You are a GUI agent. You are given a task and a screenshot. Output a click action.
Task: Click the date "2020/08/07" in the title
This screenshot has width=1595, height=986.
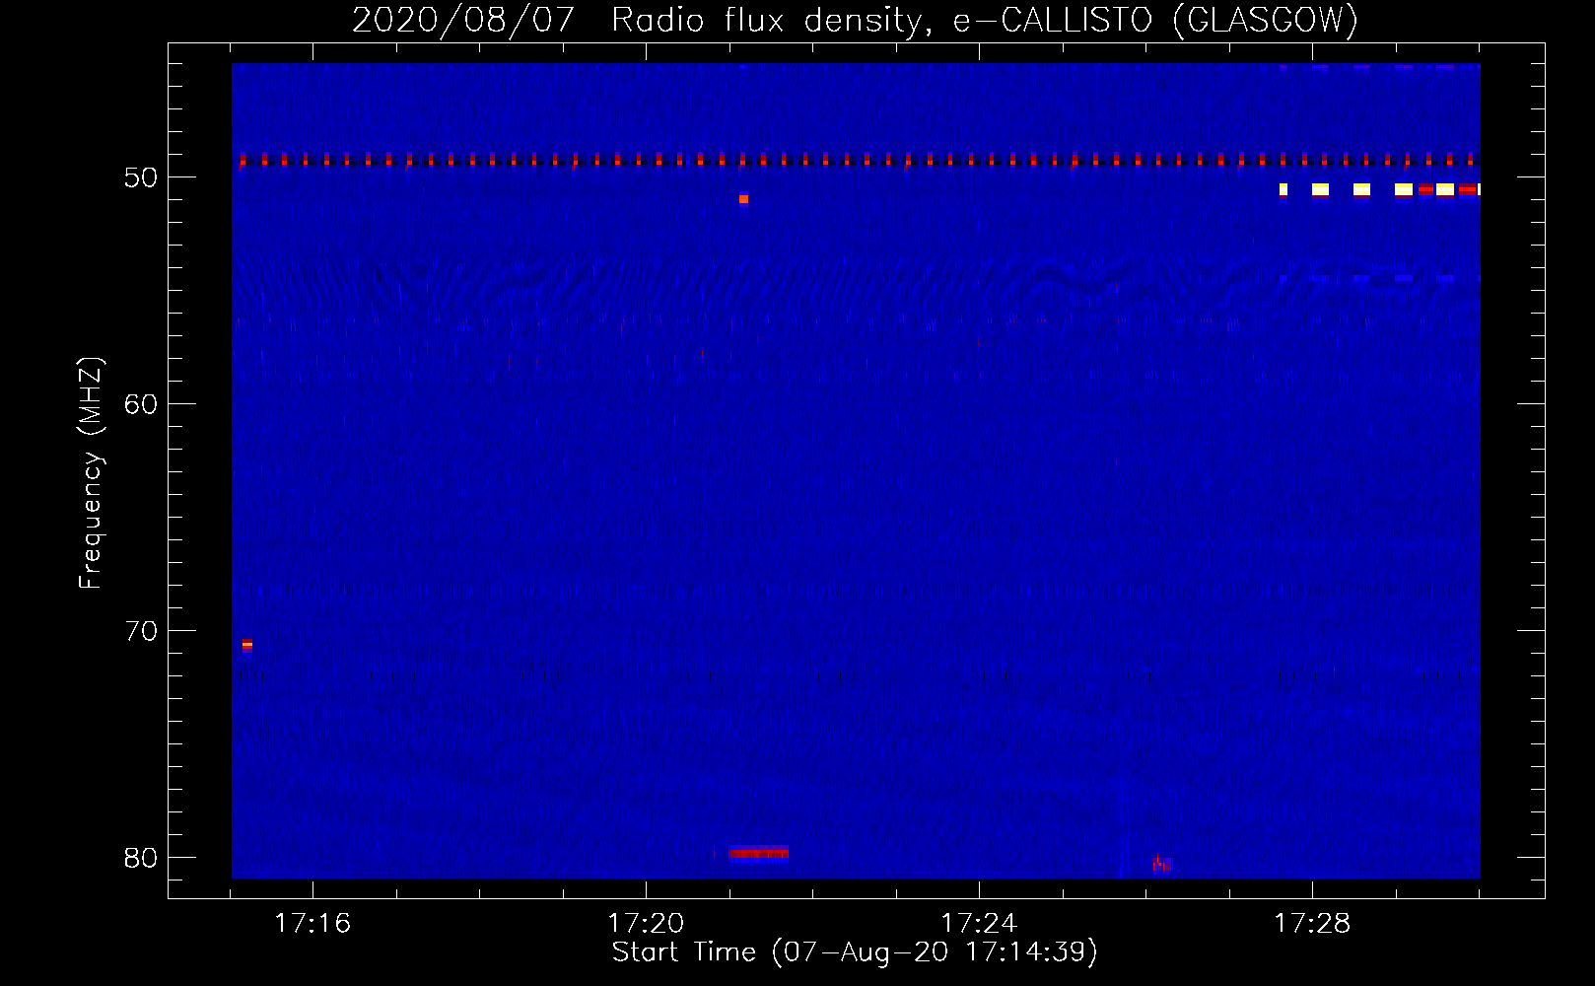pyautogui.click(x=462, y=21)
